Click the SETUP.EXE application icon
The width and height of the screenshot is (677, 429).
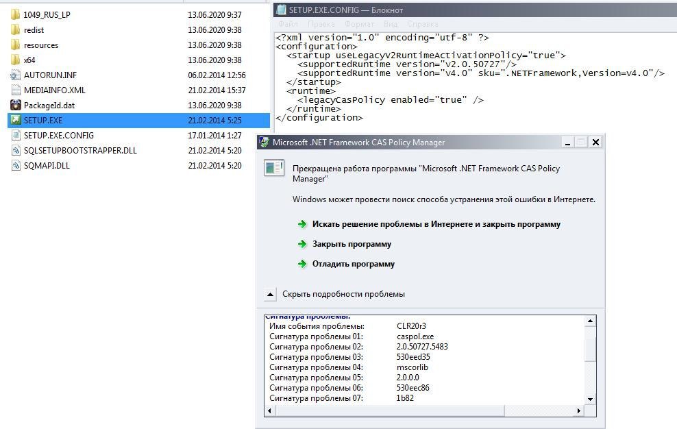click(16, 120)
